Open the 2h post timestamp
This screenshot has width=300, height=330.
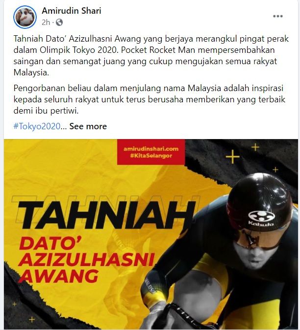pyautogui.click(x=46, y=23)
